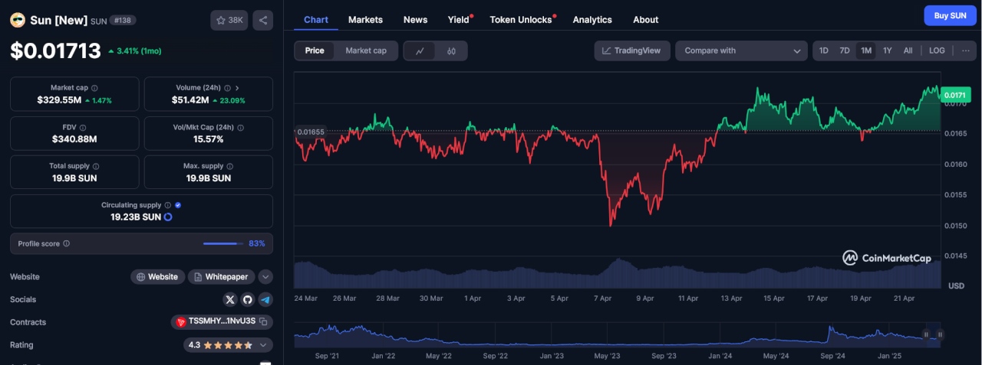The image size is (982, 365).
Task: Add SUN to watchlist via star button
Action: click(x=229, y=21)
